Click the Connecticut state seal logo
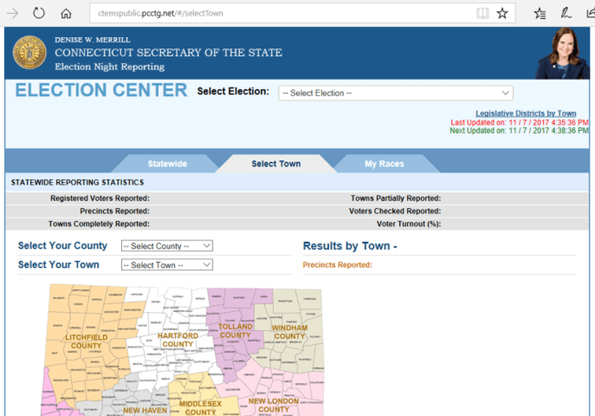 [30, 53]
